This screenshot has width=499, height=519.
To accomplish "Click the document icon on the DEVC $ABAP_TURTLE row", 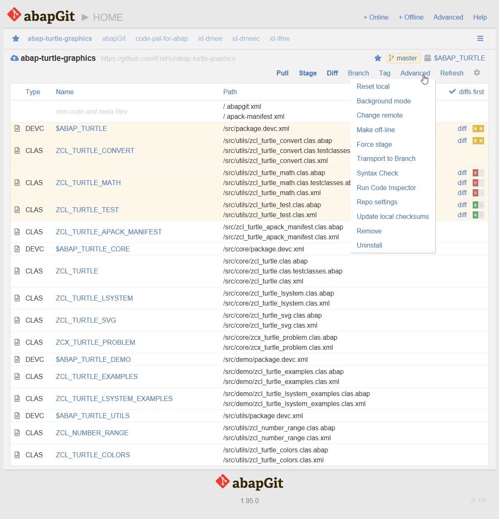I will [17, 128].
